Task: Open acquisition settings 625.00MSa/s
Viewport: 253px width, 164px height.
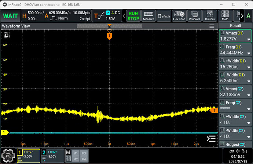Action: point(68,16)
